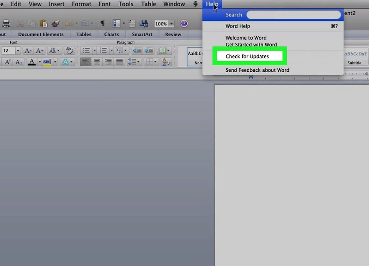
Task: Open the Format menu
Action: coord(82,4)
